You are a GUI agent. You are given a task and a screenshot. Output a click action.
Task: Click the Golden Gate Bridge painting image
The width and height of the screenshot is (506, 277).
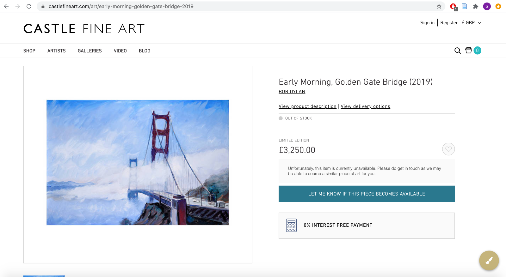(138, 162)
